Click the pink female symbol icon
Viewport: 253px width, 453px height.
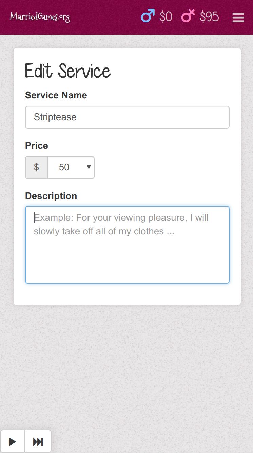[x=188, y=16]
